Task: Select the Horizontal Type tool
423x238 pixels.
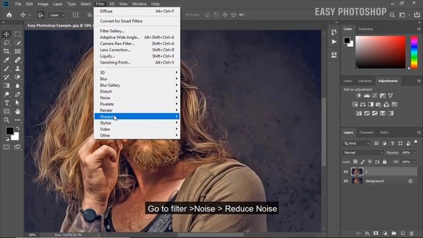Action: [7, 103]
